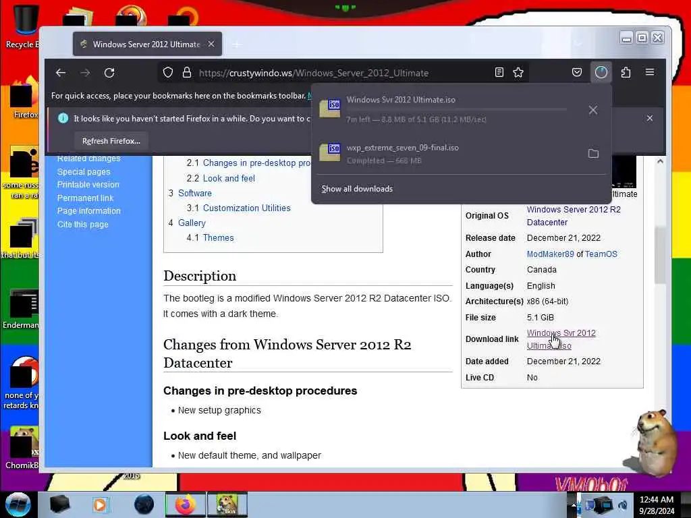This screenshot has height=518, width=691.
Task: Jump to the Look and feel contents entry
Action: coord(229,178)
